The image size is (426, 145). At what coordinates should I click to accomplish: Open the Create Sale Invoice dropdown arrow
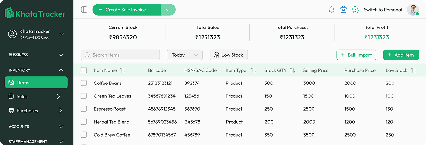click(168, 10)
